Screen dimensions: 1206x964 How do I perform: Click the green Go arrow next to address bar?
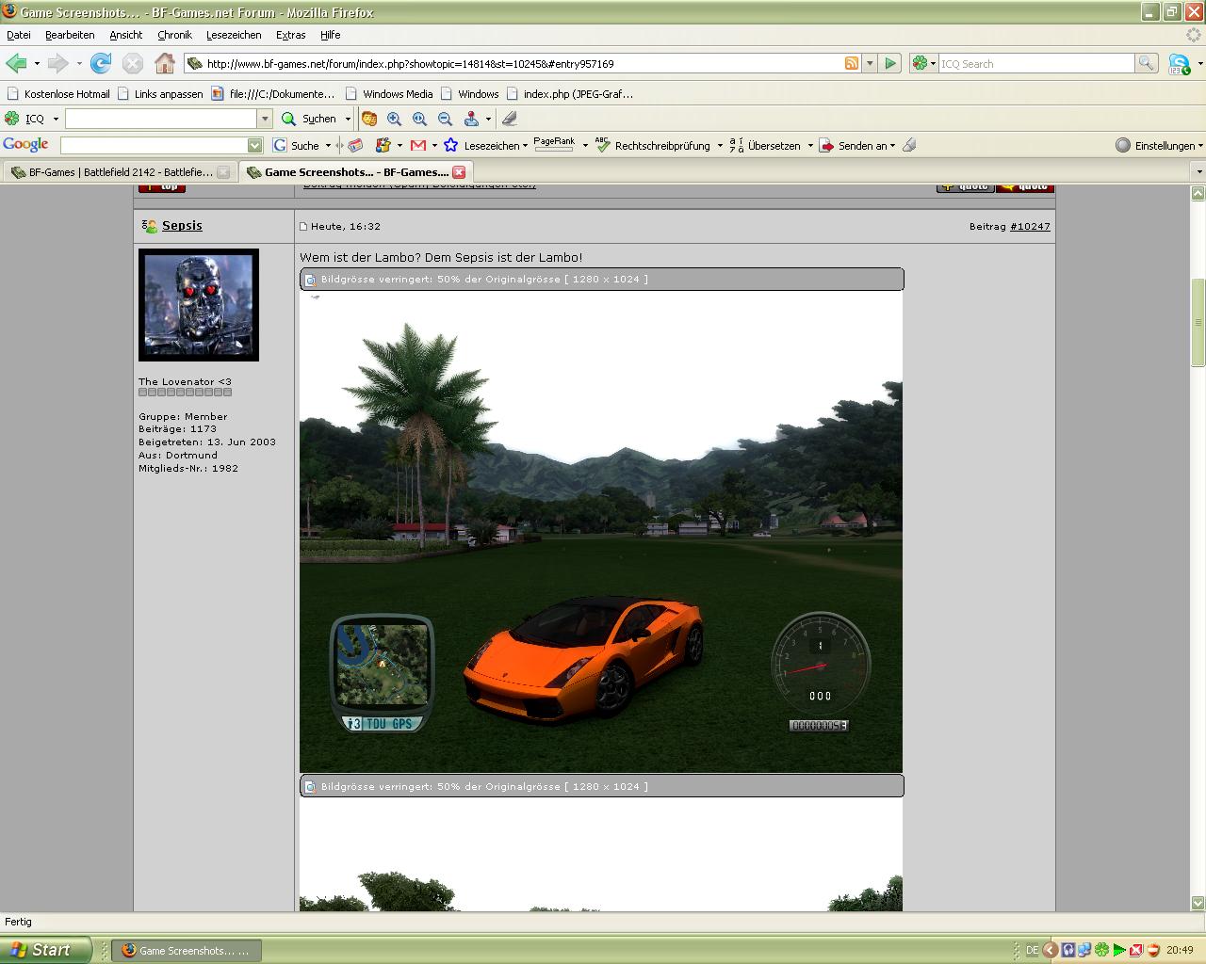(x=890, y=63)
